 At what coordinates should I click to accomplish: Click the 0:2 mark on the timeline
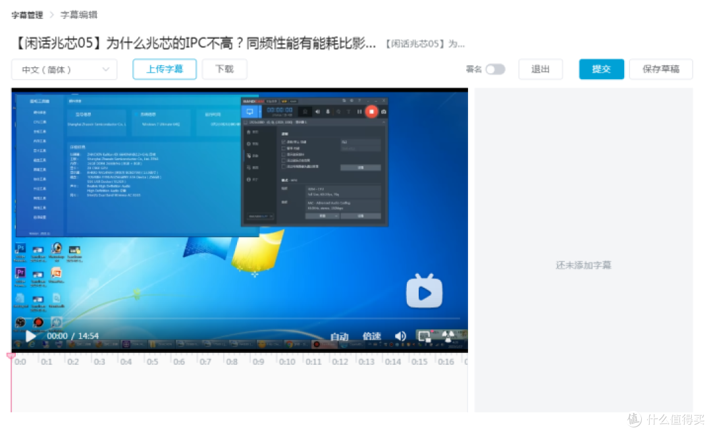click(73, 362)
